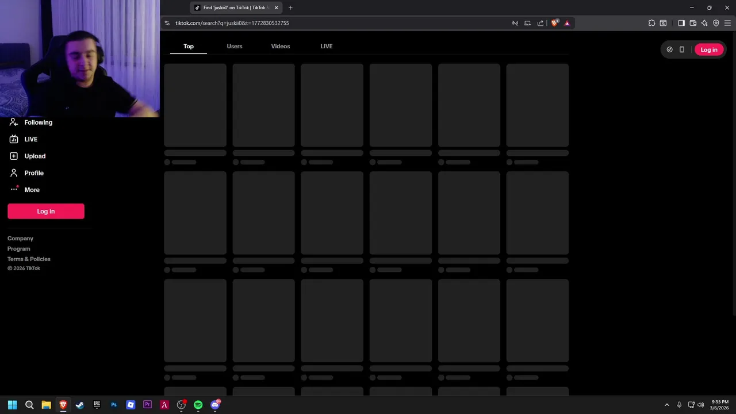736x414 pixels.
Task: Click the Log in button at top right
Action: [709, 49]
